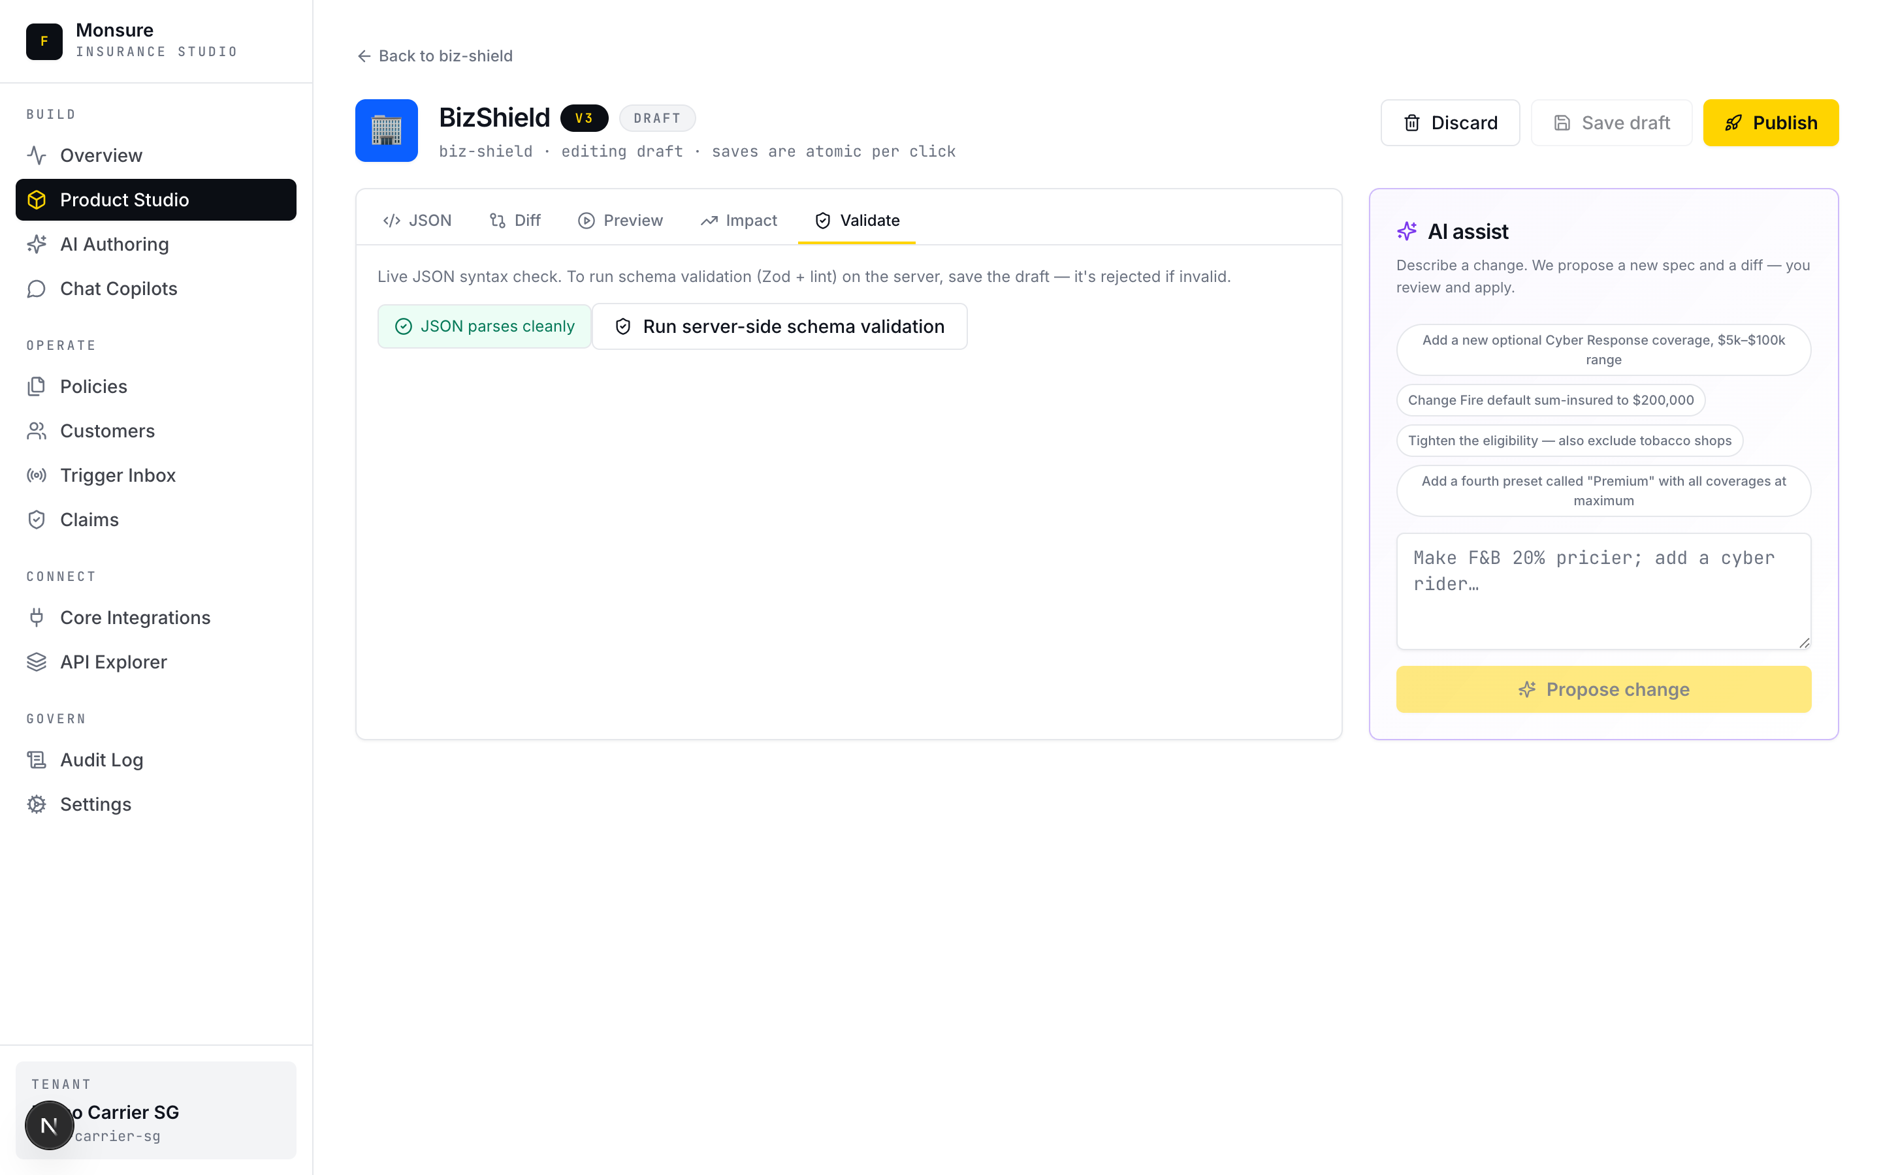Click the AI Authoring sparkle icon
Screen dimensions: 1881x1175
[x=37, y=244]
